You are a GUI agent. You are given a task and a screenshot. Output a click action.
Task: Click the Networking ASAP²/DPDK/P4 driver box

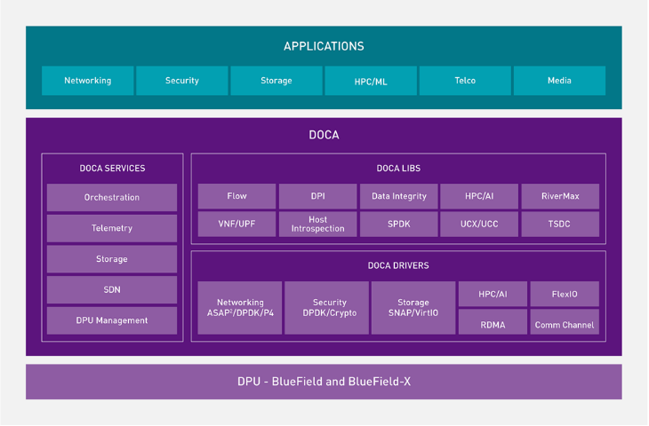pos(239,308)
